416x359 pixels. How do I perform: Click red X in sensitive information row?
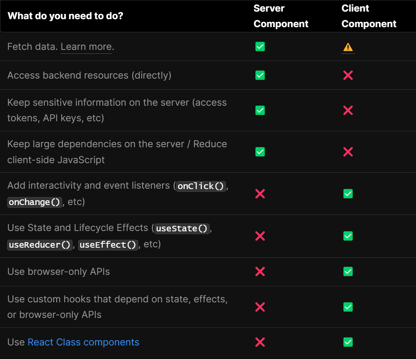coord(348,110)
